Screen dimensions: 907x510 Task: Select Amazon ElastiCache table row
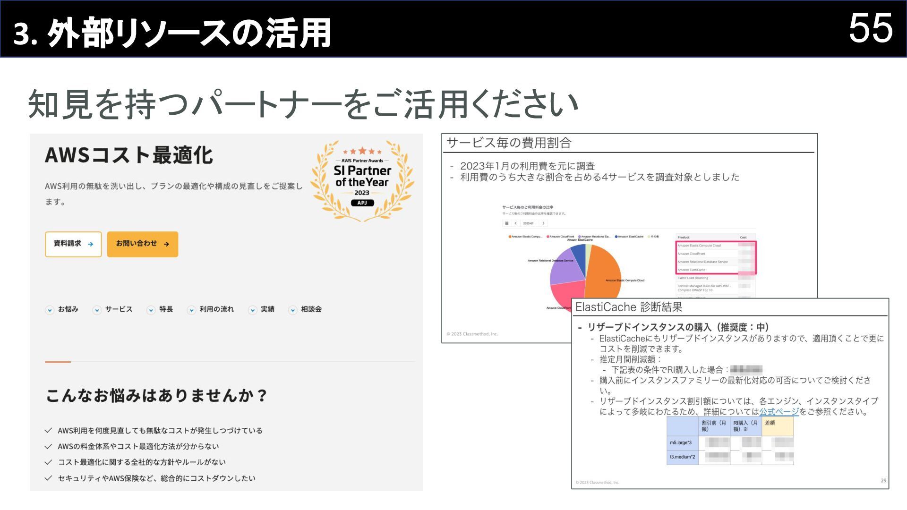[716, 270]
